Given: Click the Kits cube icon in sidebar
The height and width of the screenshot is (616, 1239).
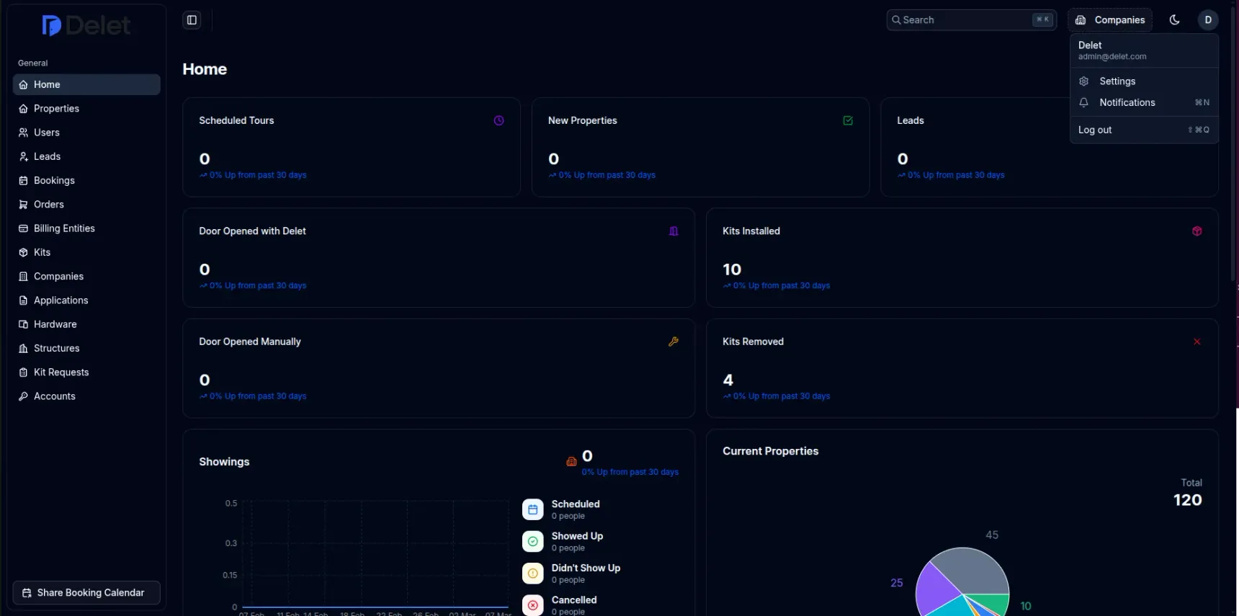Looking at the screenshot, I should coord(24,252).
